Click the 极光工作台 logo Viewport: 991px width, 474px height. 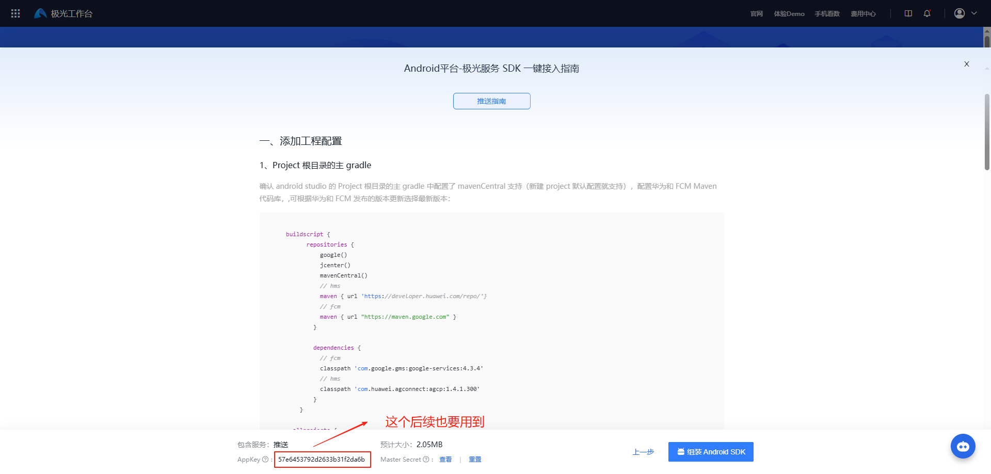click(x=63, y=13)
